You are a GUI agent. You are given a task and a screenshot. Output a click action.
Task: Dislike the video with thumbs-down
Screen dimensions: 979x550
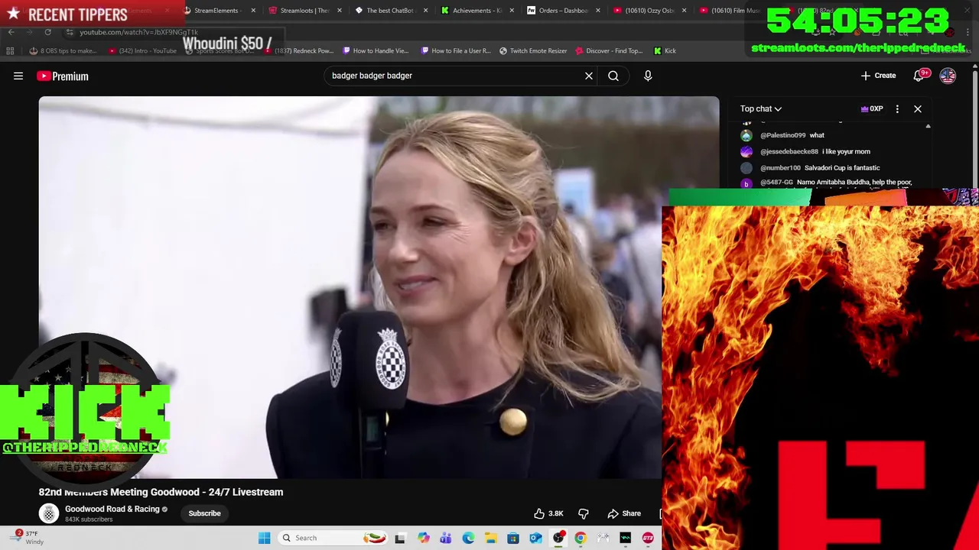coord(584,513)
